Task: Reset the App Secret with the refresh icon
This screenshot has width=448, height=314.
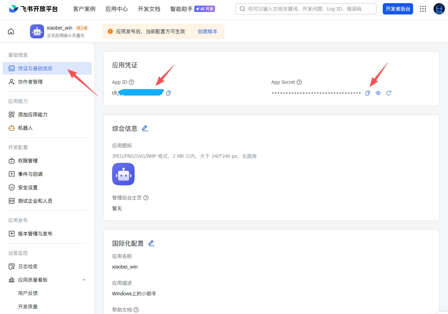Action: click(x=389, y=93)
